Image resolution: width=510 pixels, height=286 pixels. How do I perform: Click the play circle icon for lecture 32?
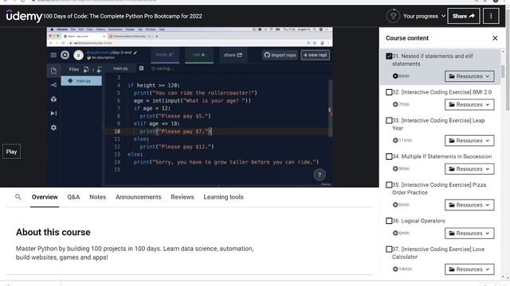pyautogui.click(x=395, y=104)
